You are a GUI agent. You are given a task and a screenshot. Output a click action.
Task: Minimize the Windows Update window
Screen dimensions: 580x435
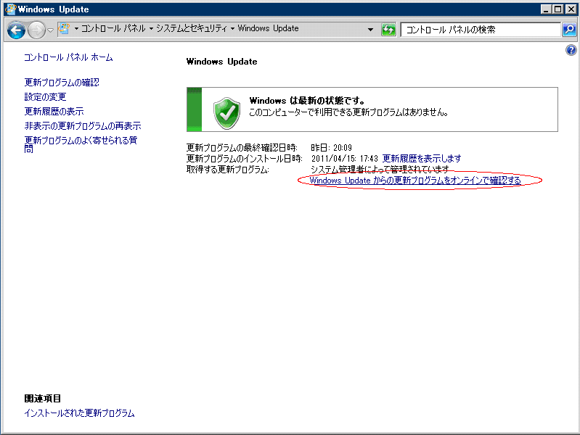546,9
